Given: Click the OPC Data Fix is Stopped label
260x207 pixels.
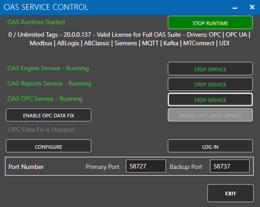Looking at the screenshot, I should (x=41, y=130).
